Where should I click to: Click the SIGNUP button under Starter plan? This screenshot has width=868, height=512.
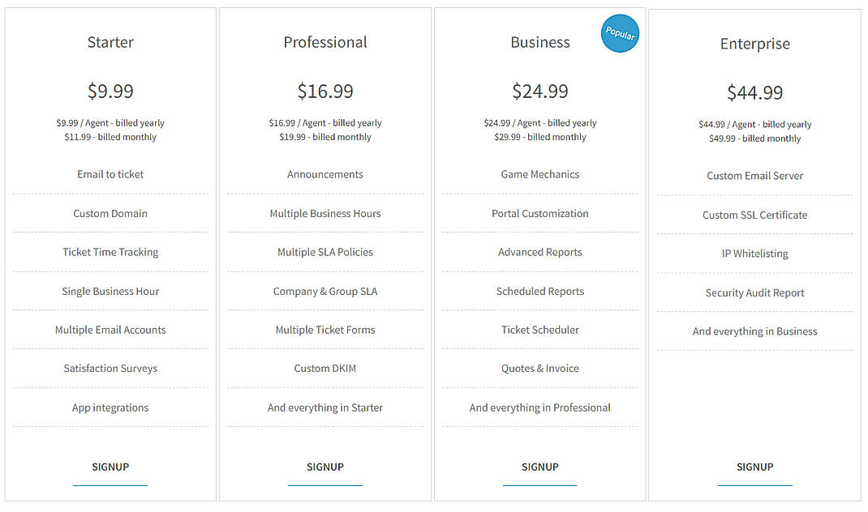click(x=110, y=467)
